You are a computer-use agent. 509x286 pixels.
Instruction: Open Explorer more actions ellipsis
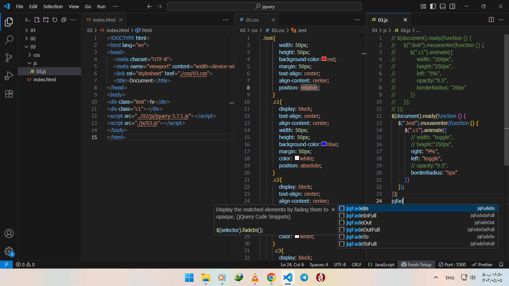(73, 20)
